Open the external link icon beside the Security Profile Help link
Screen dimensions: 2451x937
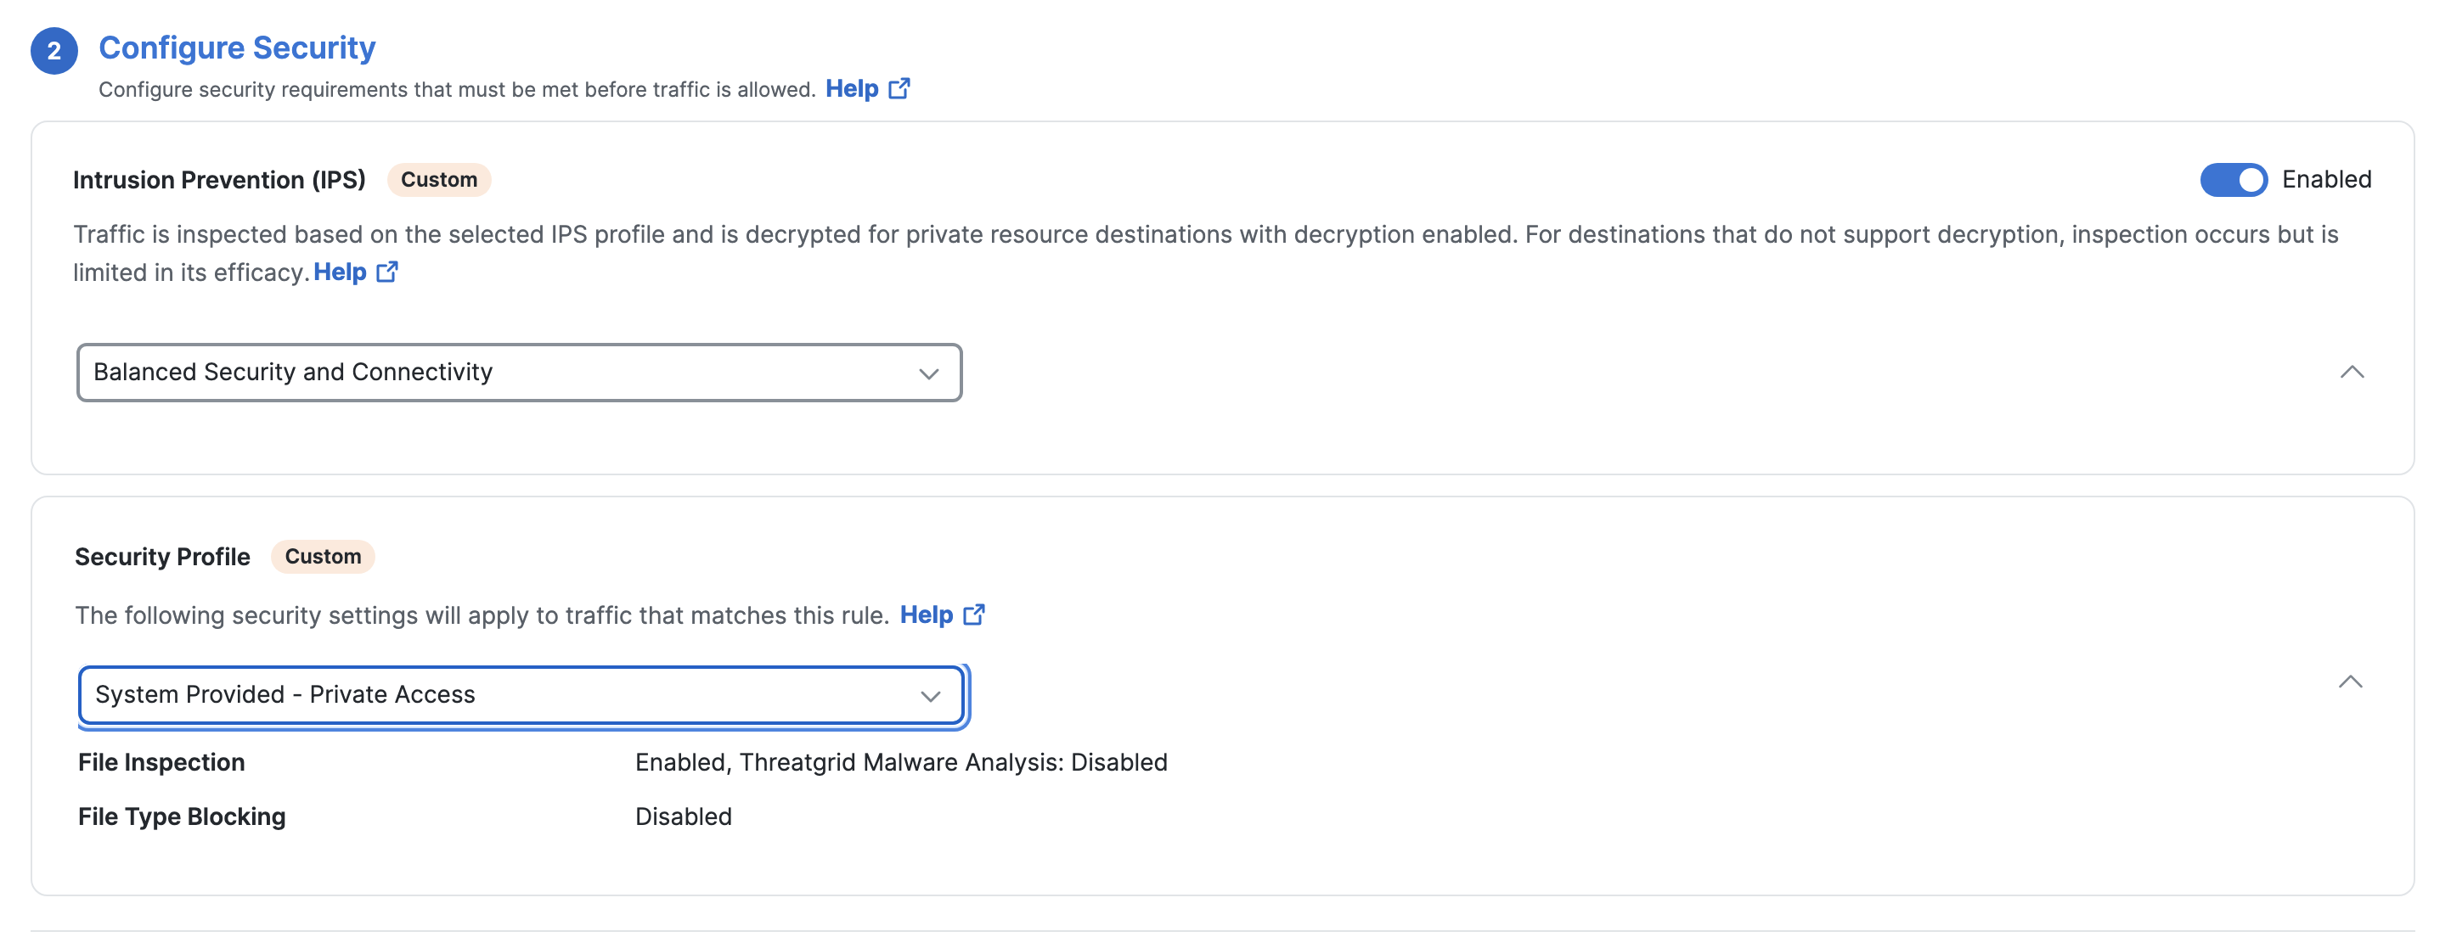[x=973, y=614]
